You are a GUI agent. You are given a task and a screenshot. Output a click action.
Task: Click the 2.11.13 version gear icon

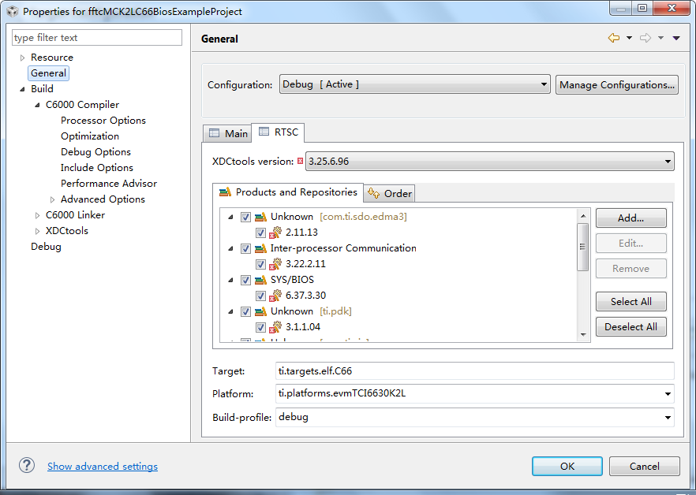pyautogui.click(x=275, y=233)
